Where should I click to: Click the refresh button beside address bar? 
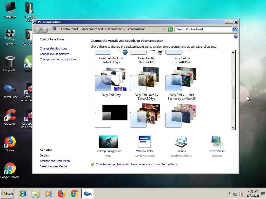[170, 29]
